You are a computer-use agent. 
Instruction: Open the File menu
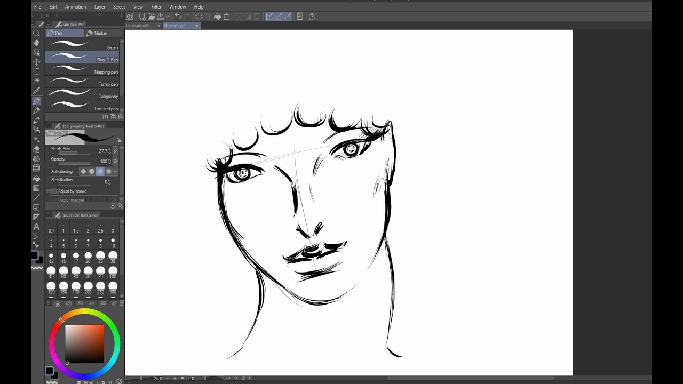[37, 7]
